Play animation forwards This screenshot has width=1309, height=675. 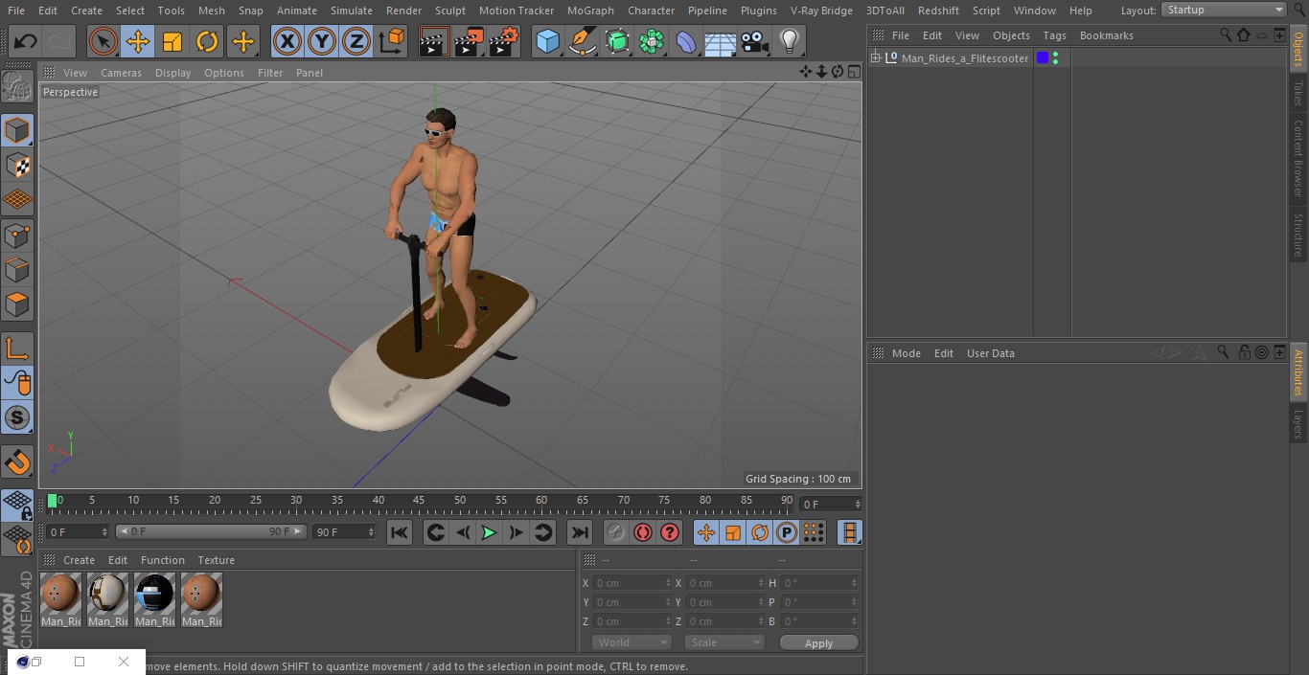(x=489, y=532)
